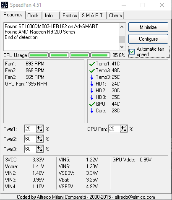Close the SpeedFan window
Viewport: 172px width, 200px height.
pyautogui.click(x=162, y=5)
